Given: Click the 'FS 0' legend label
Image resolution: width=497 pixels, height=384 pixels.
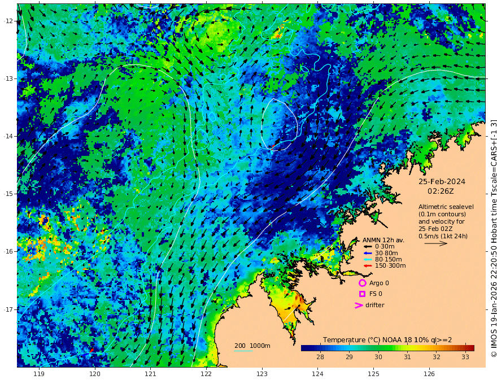Looking at the screenshot, I should pos(376,294).
